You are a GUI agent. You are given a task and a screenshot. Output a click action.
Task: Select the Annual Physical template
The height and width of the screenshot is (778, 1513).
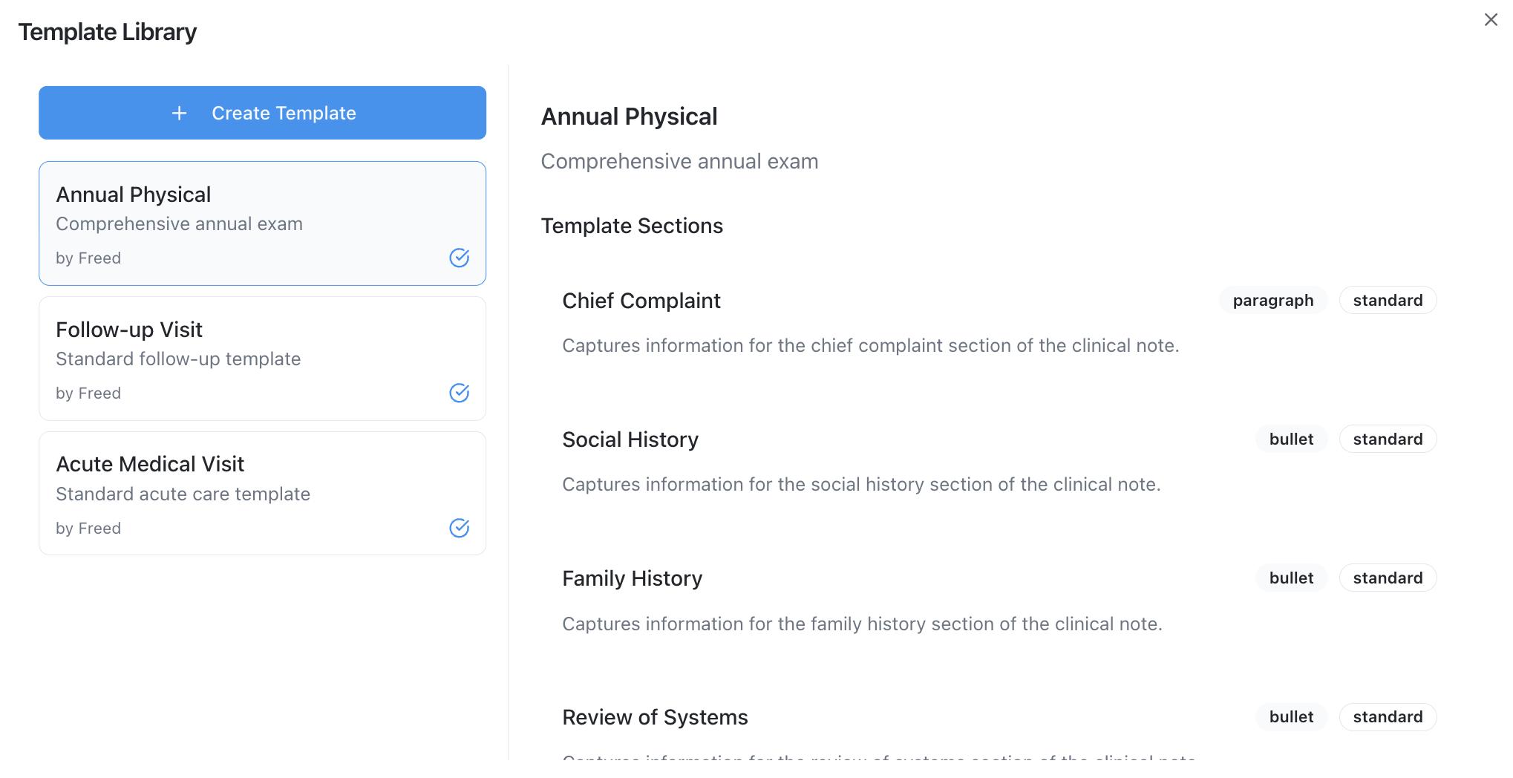[x=262, y=223]
